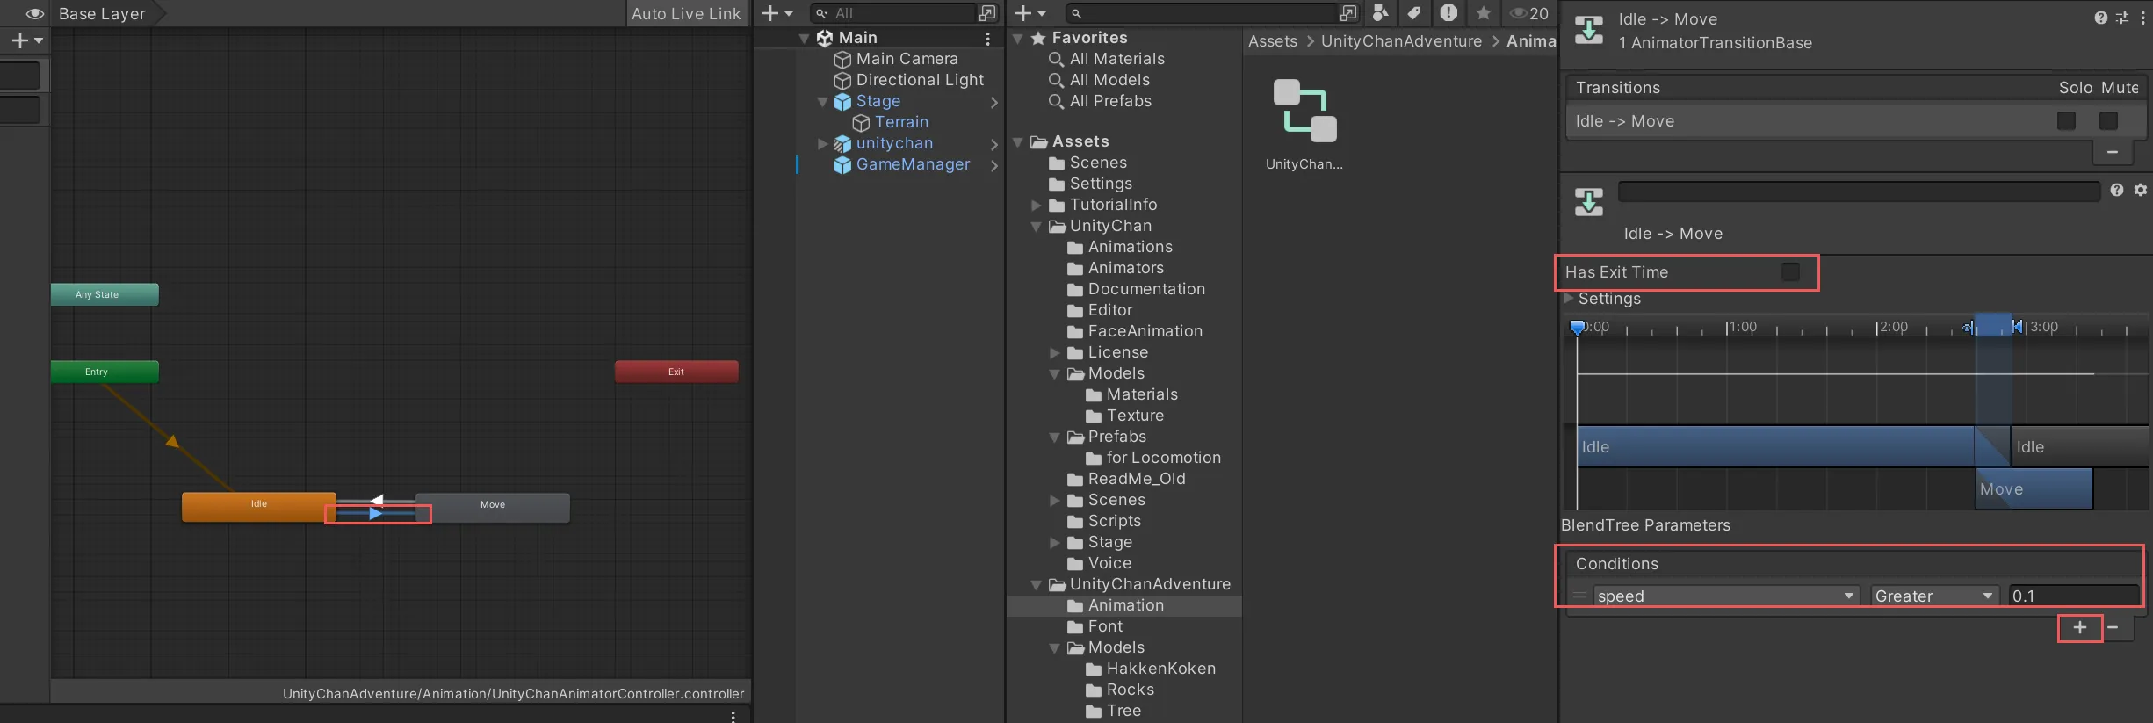Click the Search by Type icon in Project

point(1380,12)
